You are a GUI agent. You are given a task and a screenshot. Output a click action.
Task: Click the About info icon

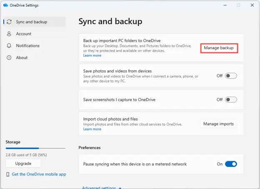pos(9,57)
